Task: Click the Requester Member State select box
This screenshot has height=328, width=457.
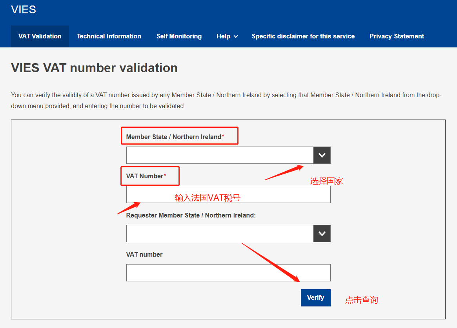Action: pos(220,234)
